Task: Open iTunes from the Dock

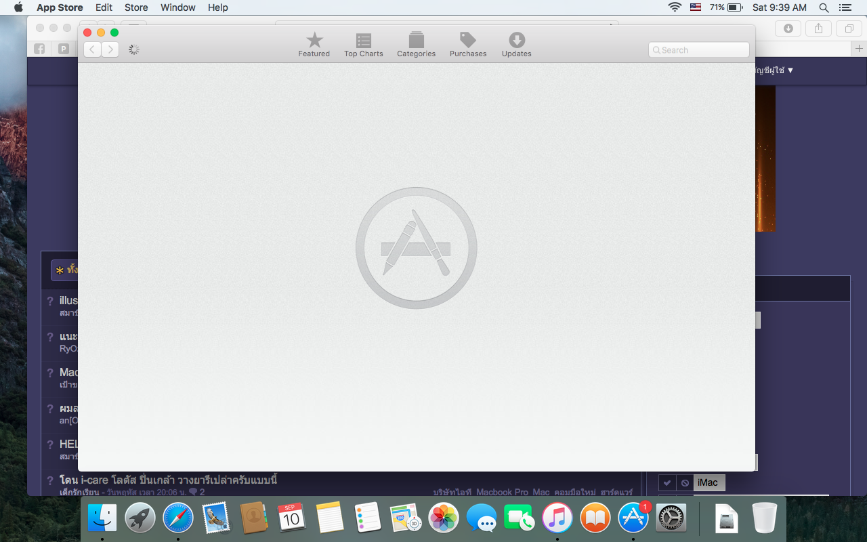Action: (x=557, y=518)
